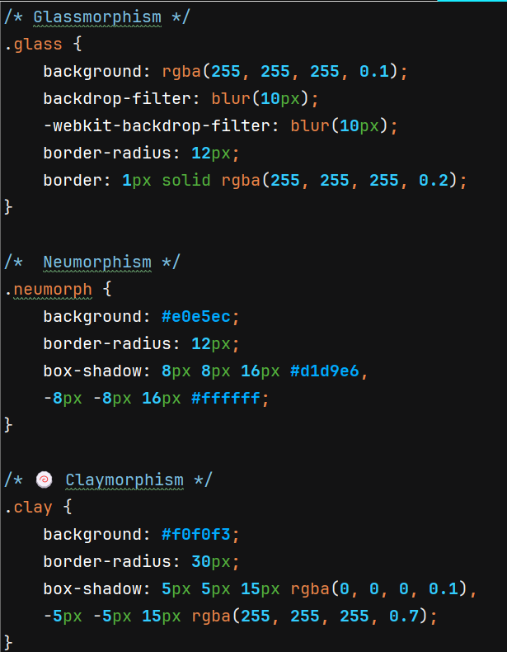Click the backdrop-filter property name without prefix
This screenshot has height=652, width=507.
(118, 99)
